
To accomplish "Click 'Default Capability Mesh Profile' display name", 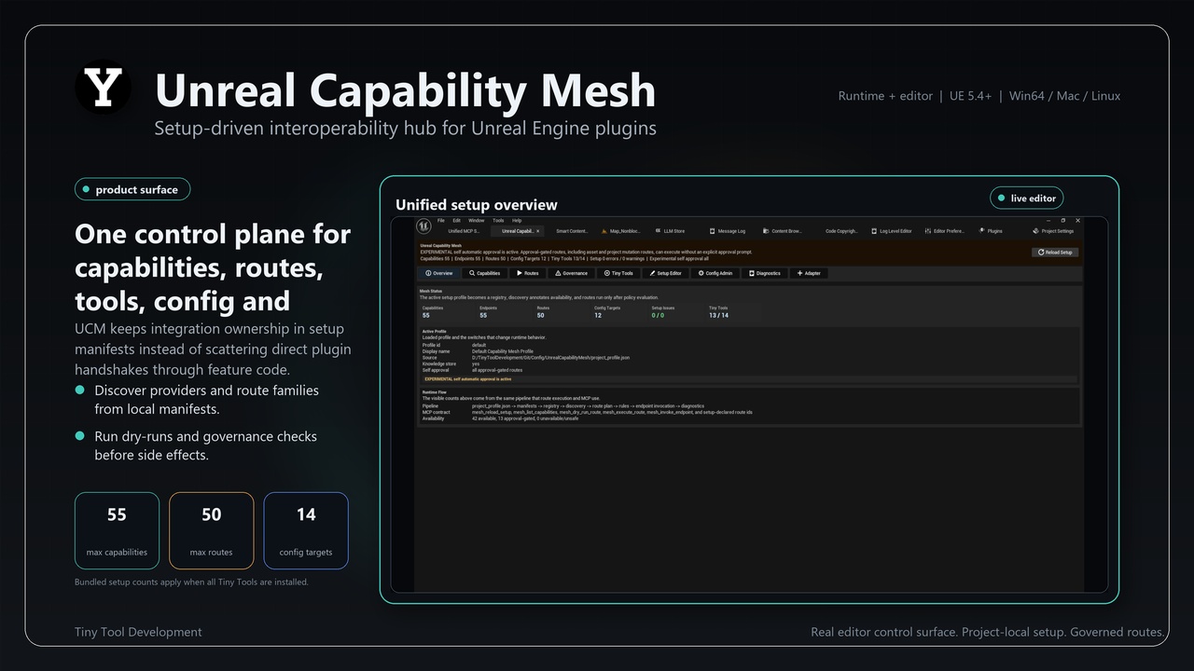I will tap(502, 351).
